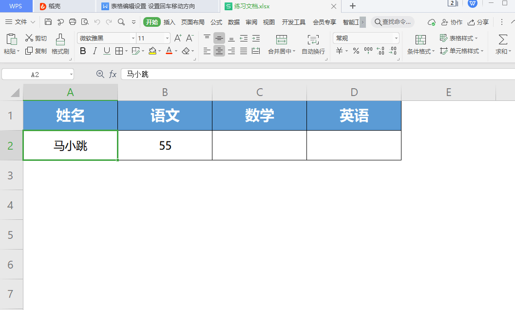Open the font name dropdown 微软雅黑
Viewport: 515px width, 310px height.
(133, 38)
